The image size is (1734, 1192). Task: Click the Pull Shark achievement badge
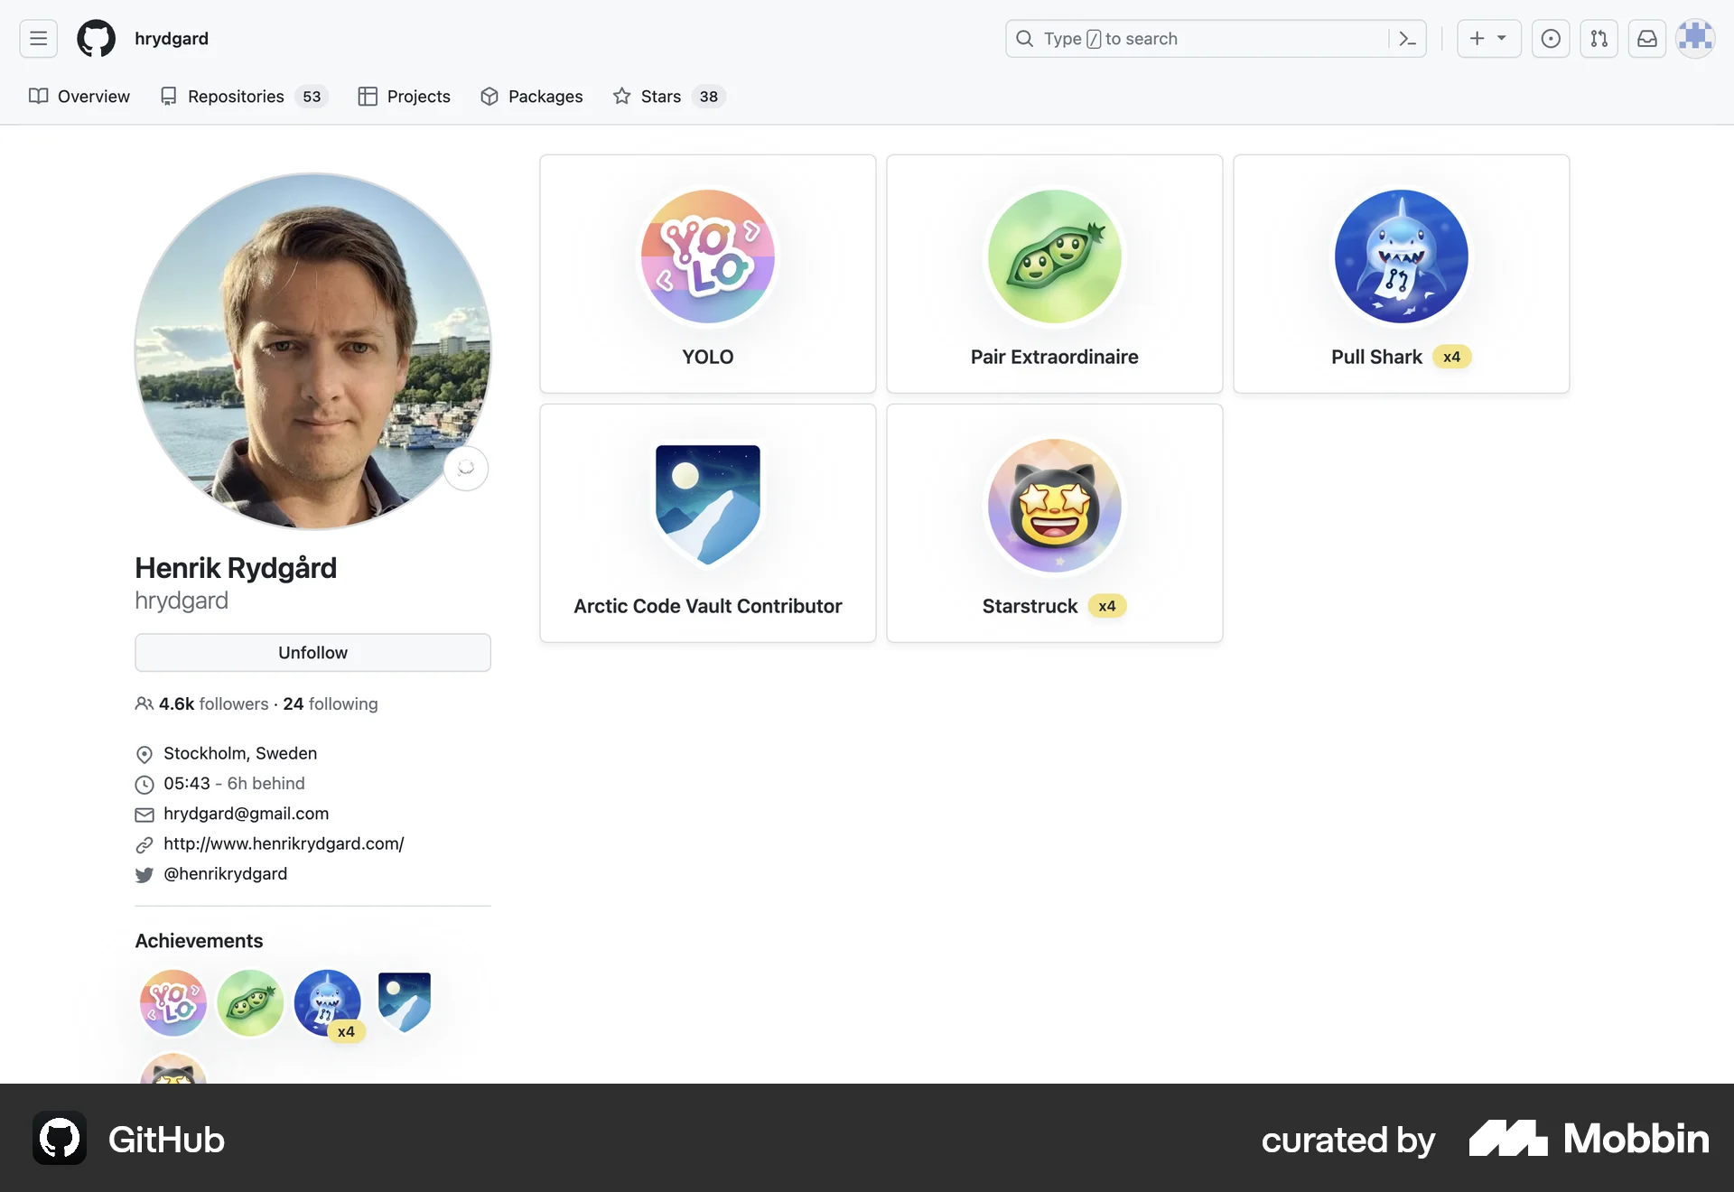point(1400,257)
